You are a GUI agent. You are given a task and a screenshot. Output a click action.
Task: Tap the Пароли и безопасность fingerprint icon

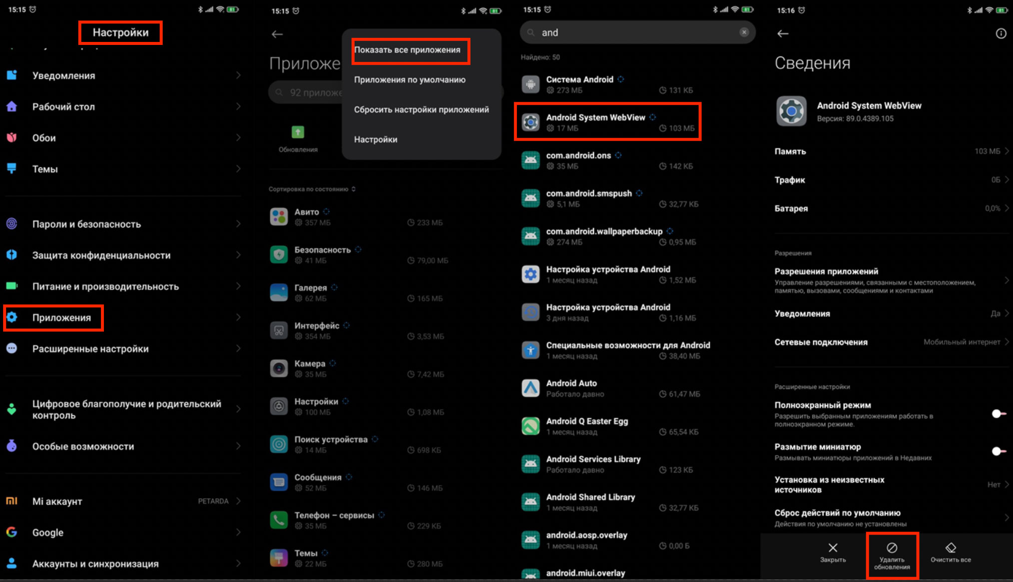click(x=12, y=224)
